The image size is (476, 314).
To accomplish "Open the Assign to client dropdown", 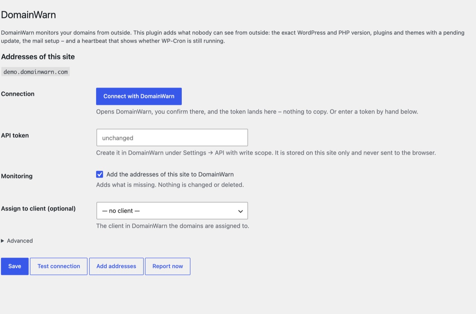I will click(172, 211).
